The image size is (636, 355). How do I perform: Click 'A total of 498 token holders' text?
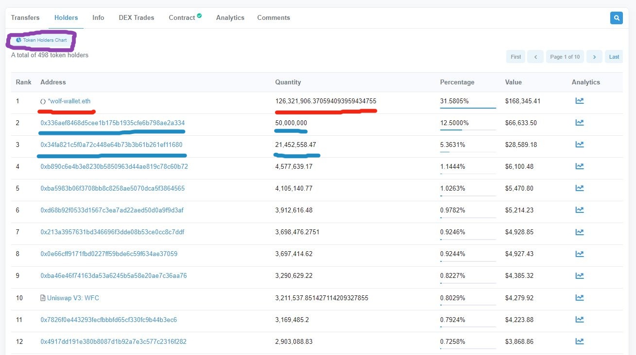[50, 55]
